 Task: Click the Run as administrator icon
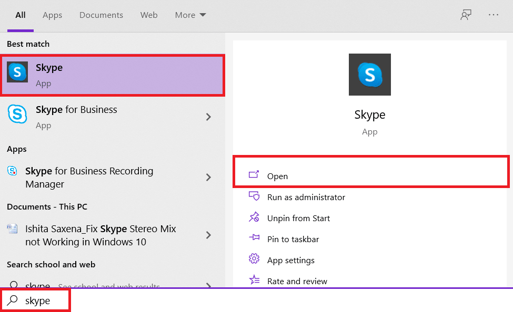[x=254, y=196]
